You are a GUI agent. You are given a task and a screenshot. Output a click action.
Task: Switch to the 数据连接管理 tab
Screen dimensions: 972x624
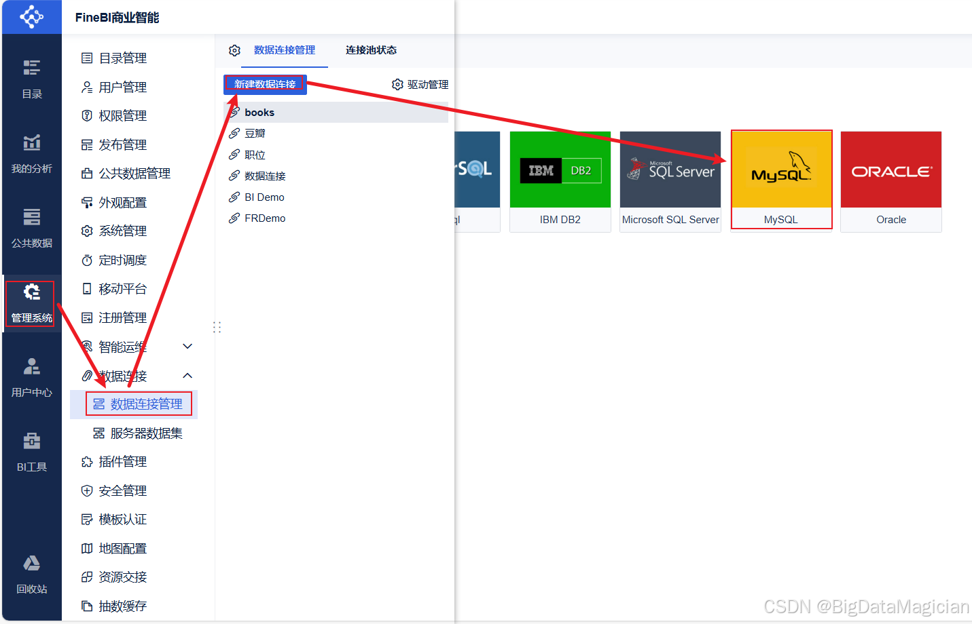coord(285,50)
